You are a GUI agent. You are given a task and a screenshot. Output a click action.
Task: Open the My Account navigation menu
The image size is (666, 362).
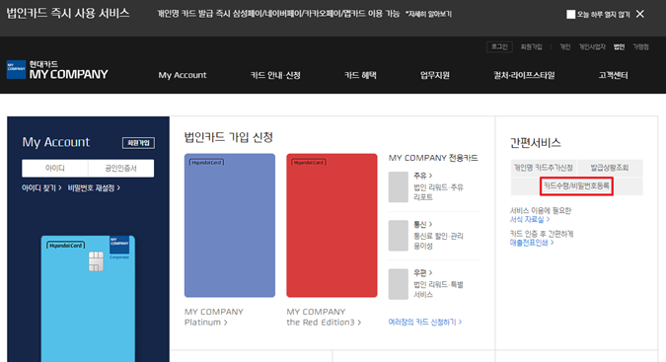[x=183, y=75]
